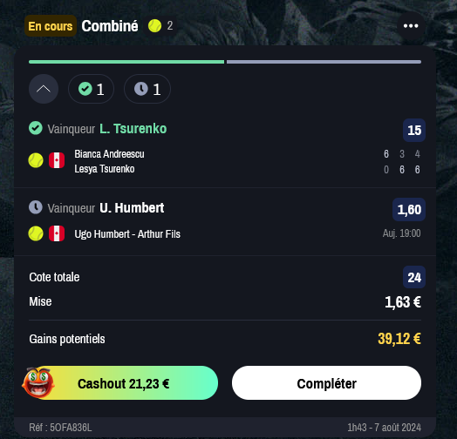Click the 1,60 odds badge for Humbert
Image resolution: width=457 pixels, height=439 pixels.
click(409, 210)
